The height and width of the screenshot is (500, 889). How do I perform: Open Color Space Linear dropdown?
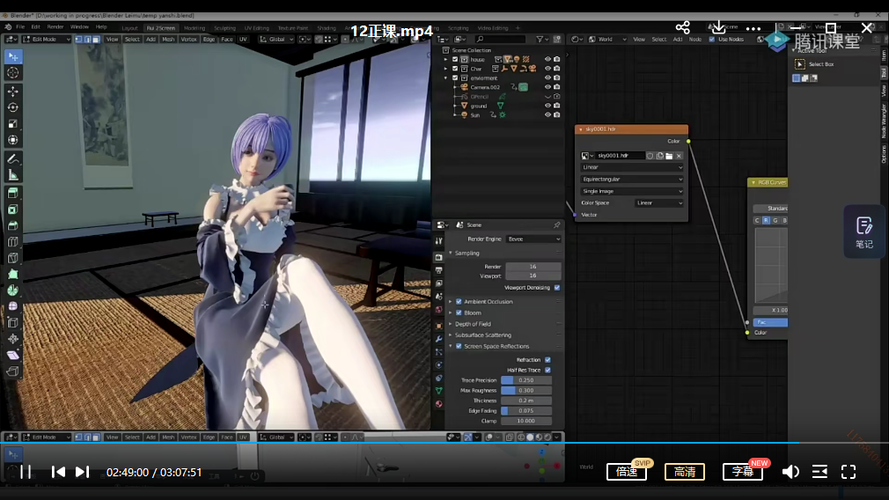click(x=658, y=203)
